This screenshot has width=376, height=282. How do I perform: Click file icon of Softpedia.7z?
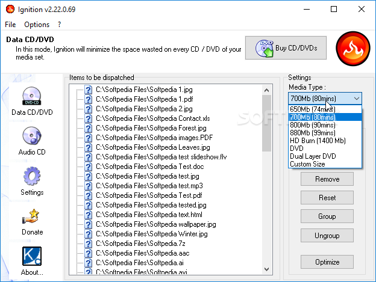click(x=88, y=244)
